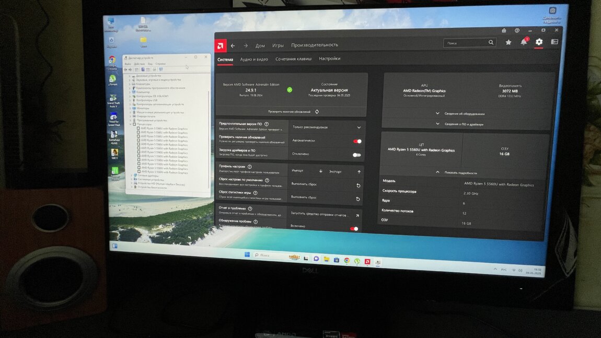Go back using the left arrow icon
Screen dimensions: 601x338
pyautogui.click(x=233, y=45)
